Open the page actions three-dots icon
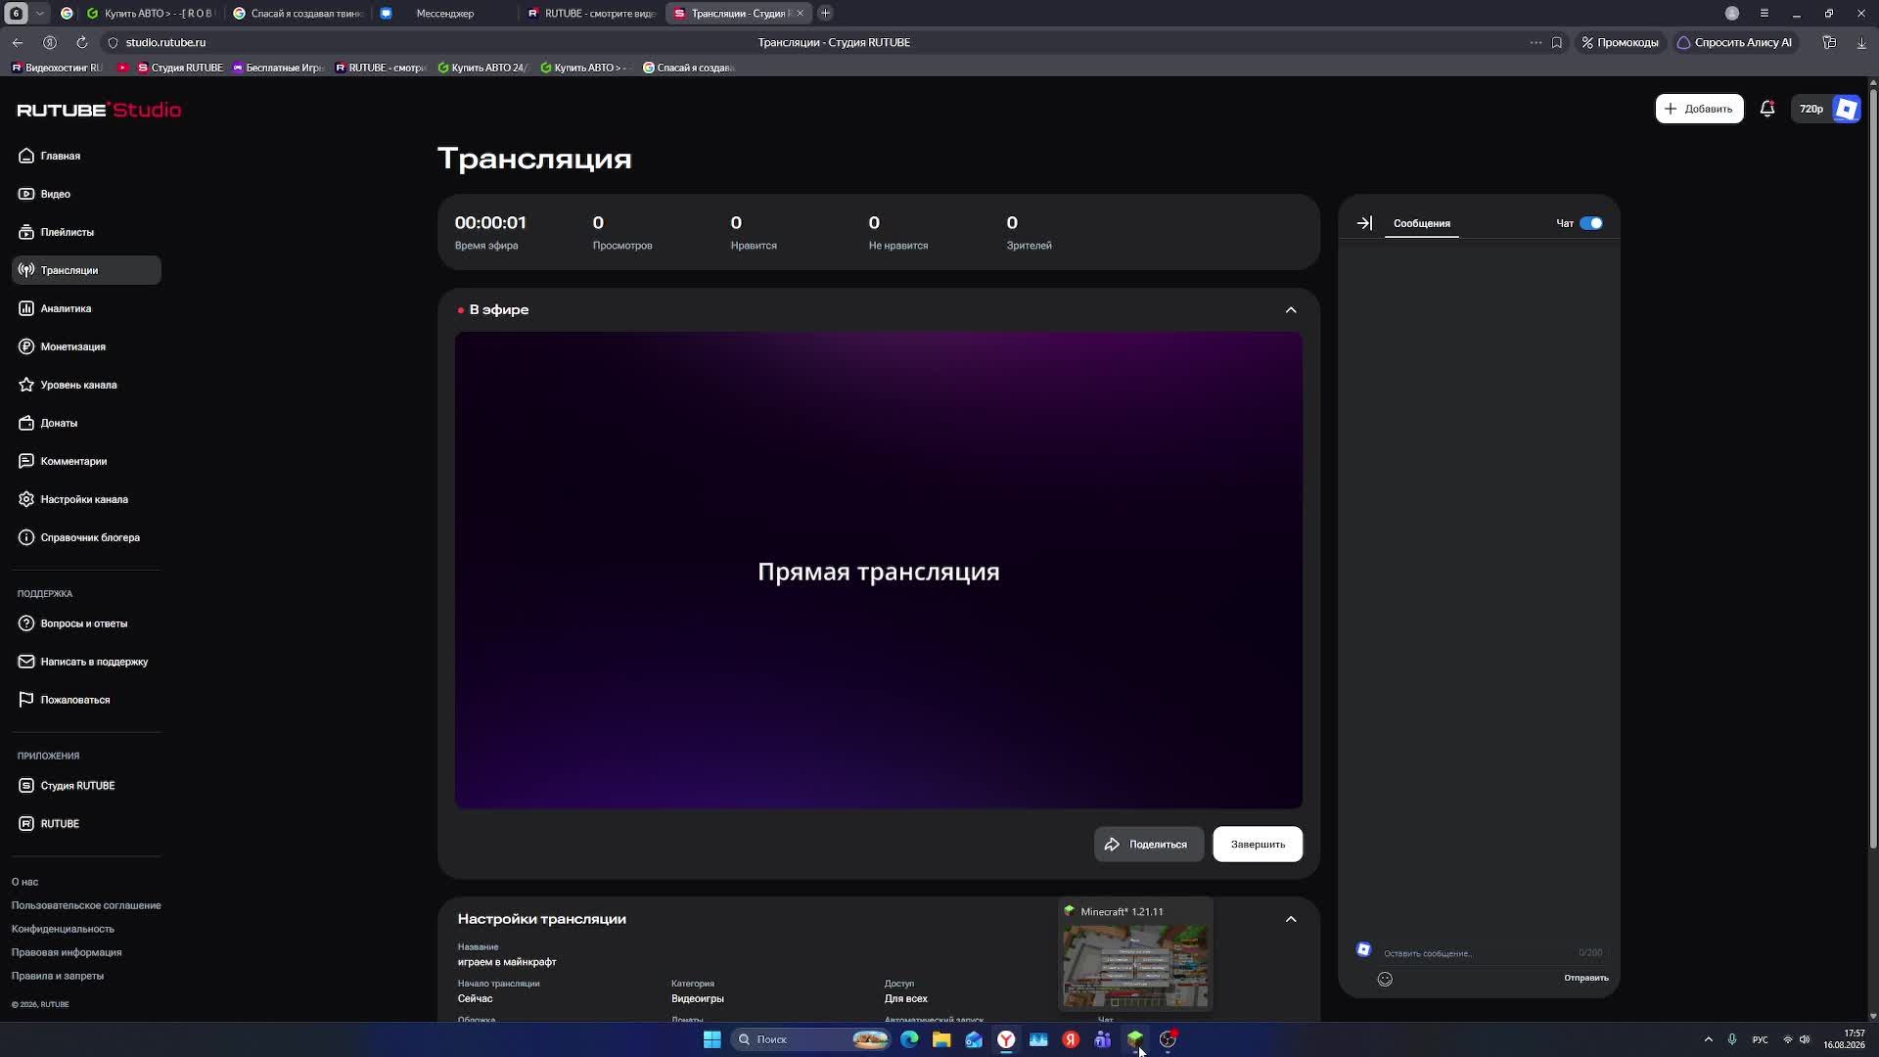Viewport: 1879px width, 1057px height. (x=1535, y=42)
